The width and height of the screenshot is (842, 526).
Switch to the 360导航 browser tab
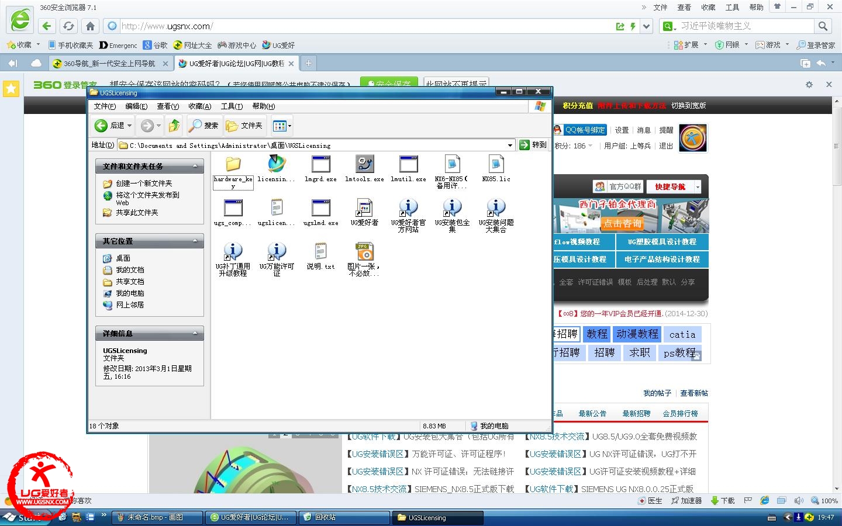109,63
